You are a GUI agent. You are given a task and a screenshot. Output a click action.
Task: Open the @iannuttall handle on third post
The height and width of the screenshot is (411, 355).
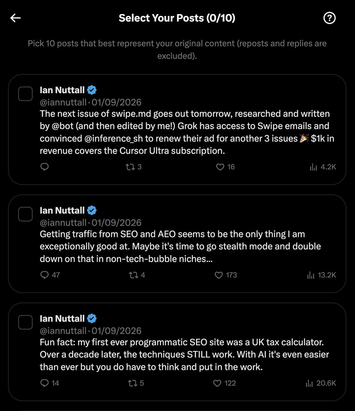[x=63, y=331]
